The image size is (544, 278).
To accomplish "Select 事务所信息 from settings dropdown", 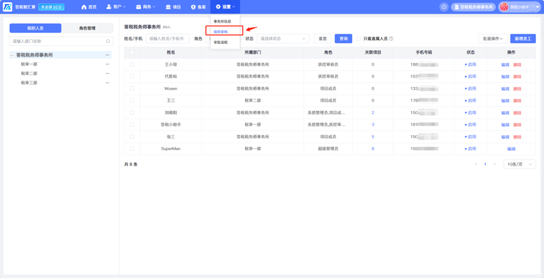I will tap(223, 22).
